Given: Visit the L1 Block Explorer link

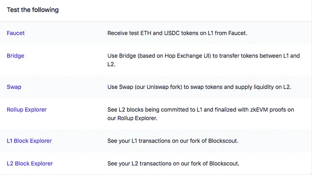Looking at the screenshot, I should point(29,141).
